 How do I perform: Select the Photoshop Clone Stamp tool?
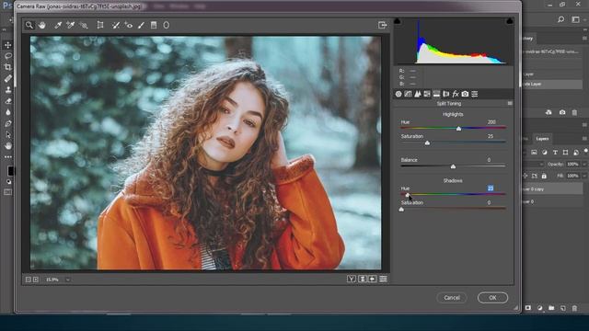pyautogui.click(x=8, y=90)
